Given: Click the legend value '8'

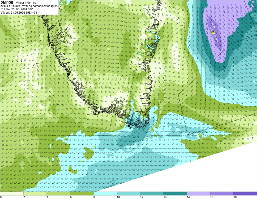Looking at the screenshot, I should [x=94, y=197].
